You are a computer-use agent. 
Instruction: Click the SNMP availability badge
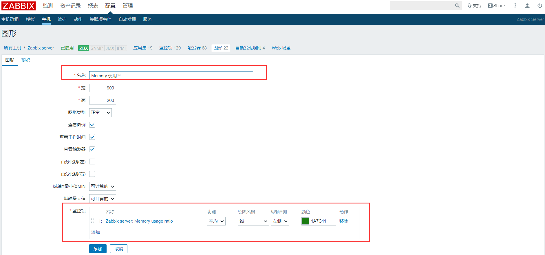coord(97,48)
